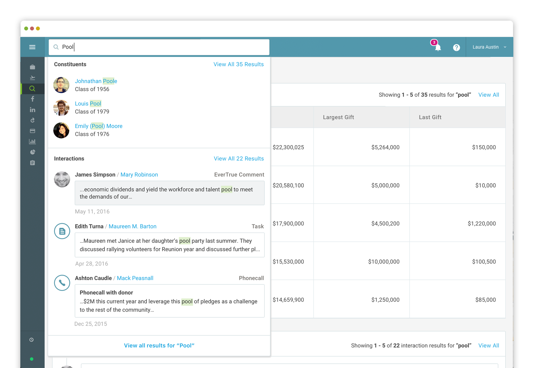Select the $100,500 last gift cell
The image size is (533, 368).
tap(484, 261)
